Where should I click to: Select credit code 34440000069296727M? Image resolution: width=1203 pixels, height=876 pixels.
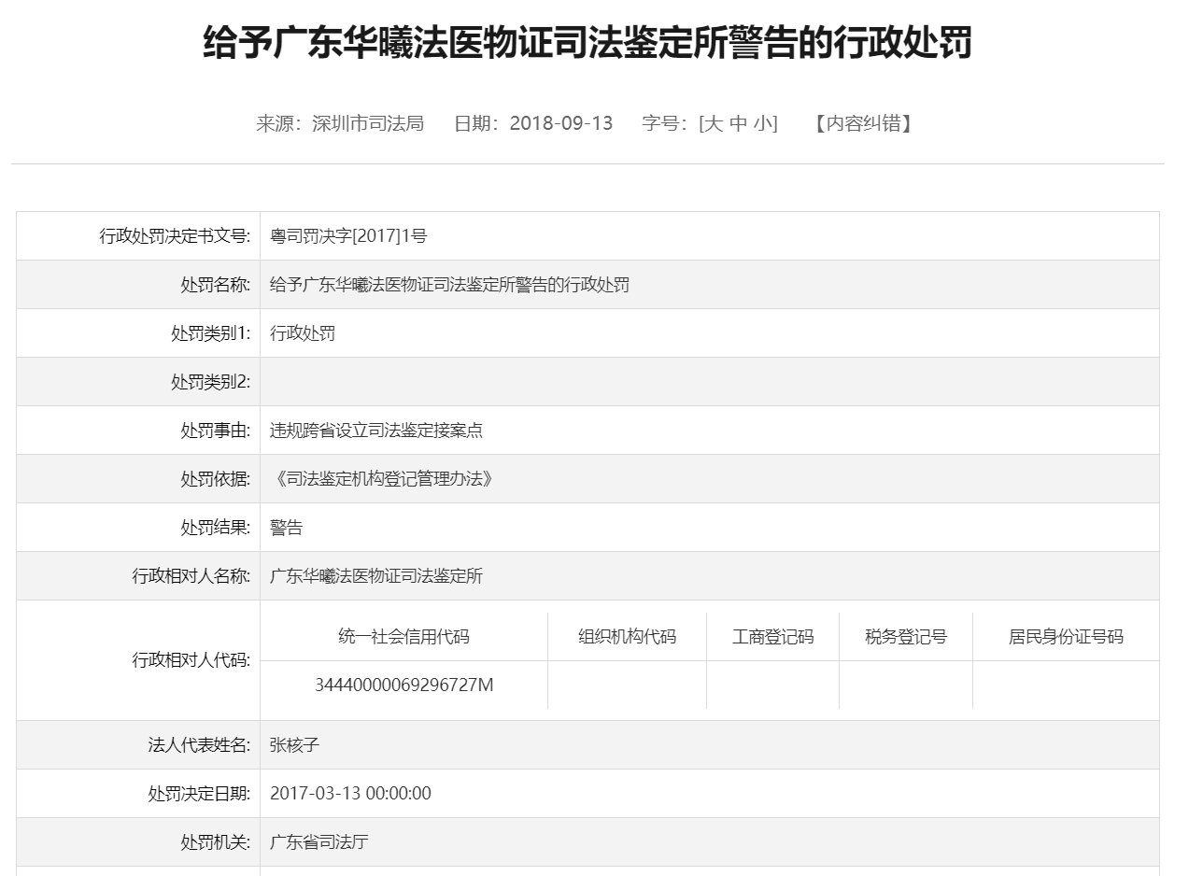click(403, 685)
